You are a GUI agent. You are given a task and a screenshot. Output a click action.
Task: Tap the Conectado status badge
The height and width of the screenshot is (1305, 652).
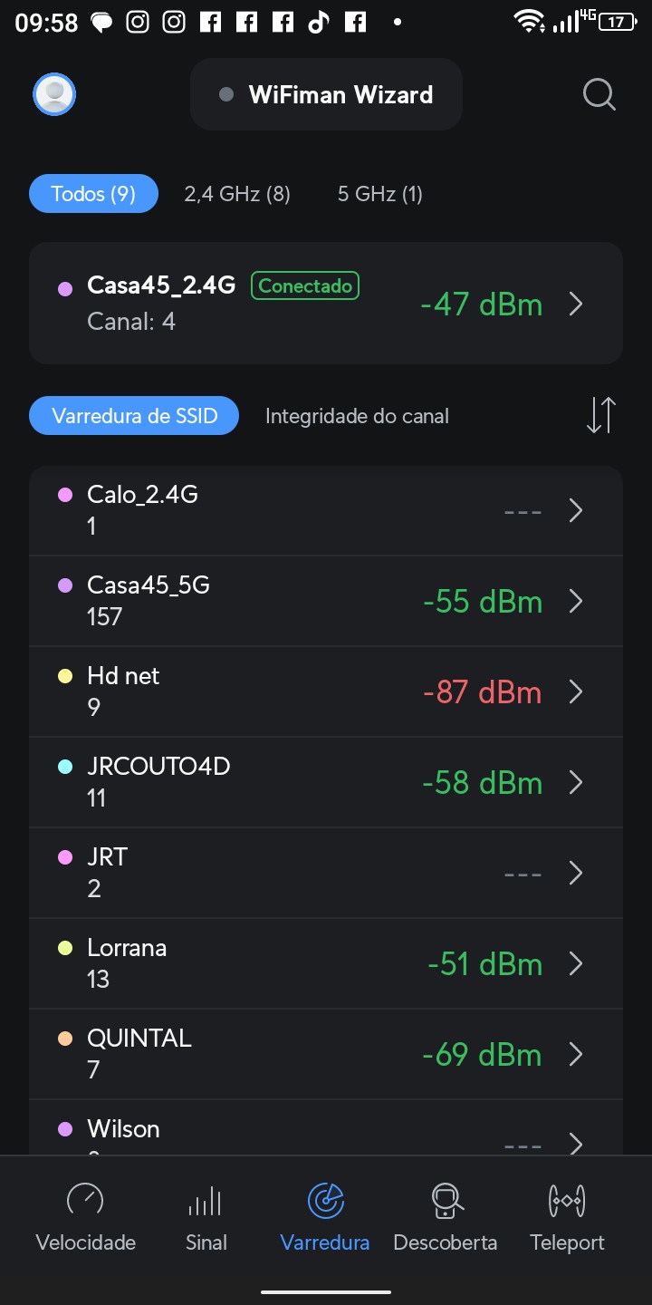pyautogui.click(x=305, y=286)
